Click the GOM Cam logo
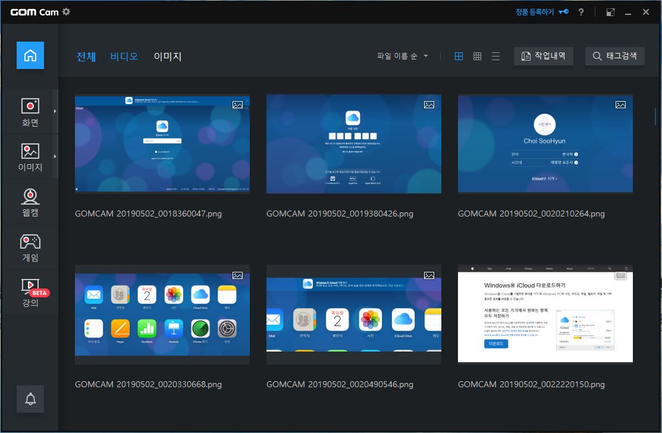Image resolution: width=662 pixels, height=433 pixels. click(x=34, y=12)
